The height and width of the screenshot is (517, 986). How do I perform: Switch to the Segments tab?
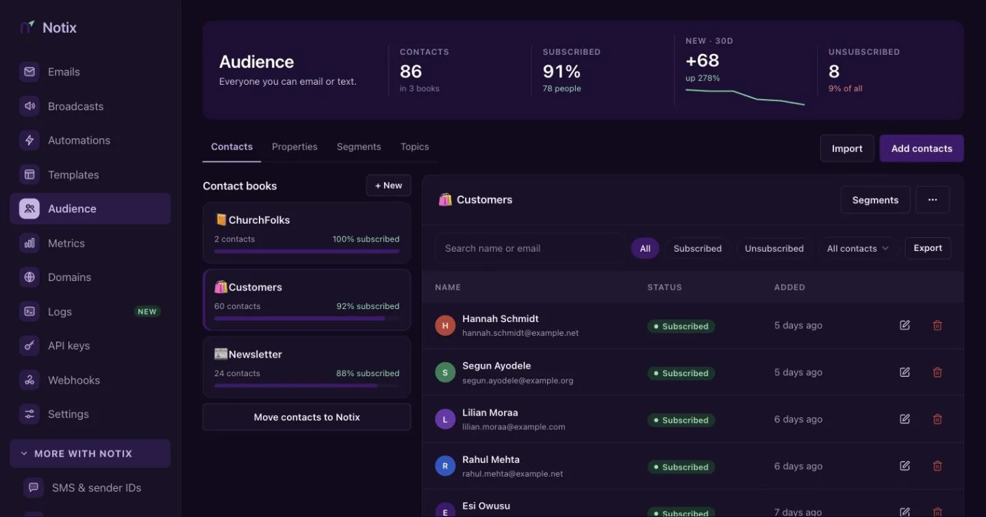click(359, 146)
